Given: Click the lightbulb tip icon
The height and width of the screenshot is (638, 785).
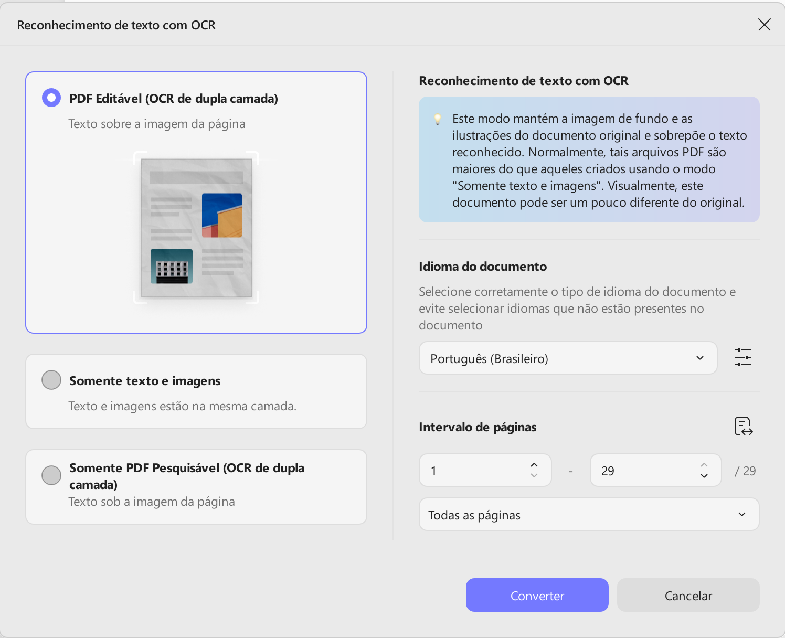Looking at the screenshot, I should (438, 119).
